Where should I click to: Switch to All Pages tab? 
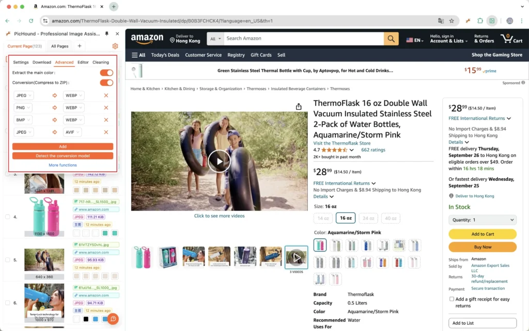tap(60, 46)
